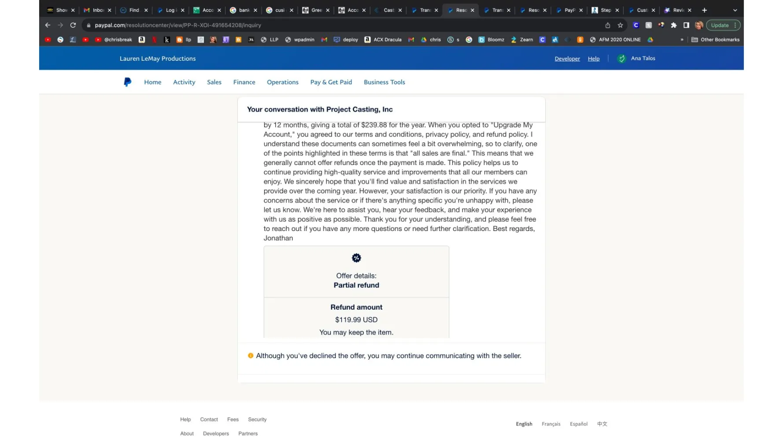Select Español language option
This screenshot has width=783, height=440.
(578, 424)
